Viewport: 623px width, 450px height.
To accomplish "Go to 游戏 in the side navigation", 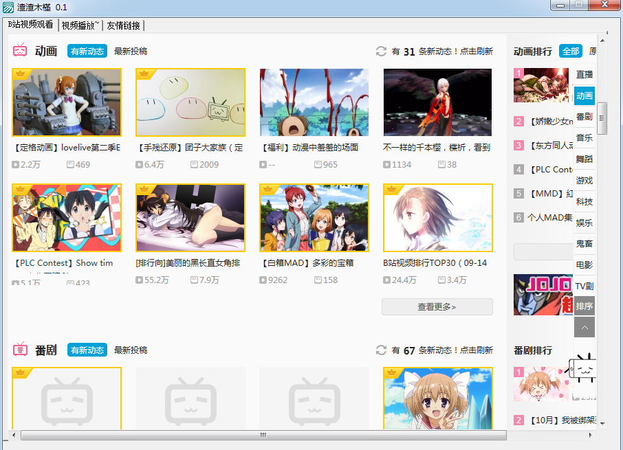I will (x=584, y=180).
